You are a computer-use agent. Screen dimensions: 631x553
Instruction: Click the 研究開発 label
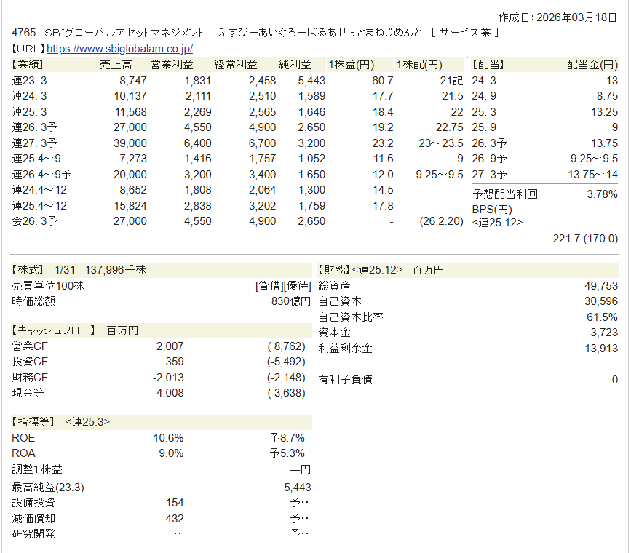(33, 534)
